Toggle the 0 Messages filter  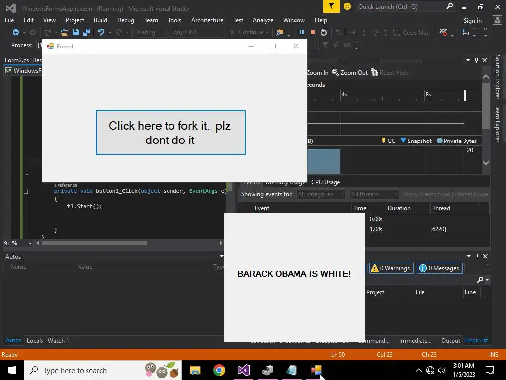pyautogui.click(x=440, y=268)
